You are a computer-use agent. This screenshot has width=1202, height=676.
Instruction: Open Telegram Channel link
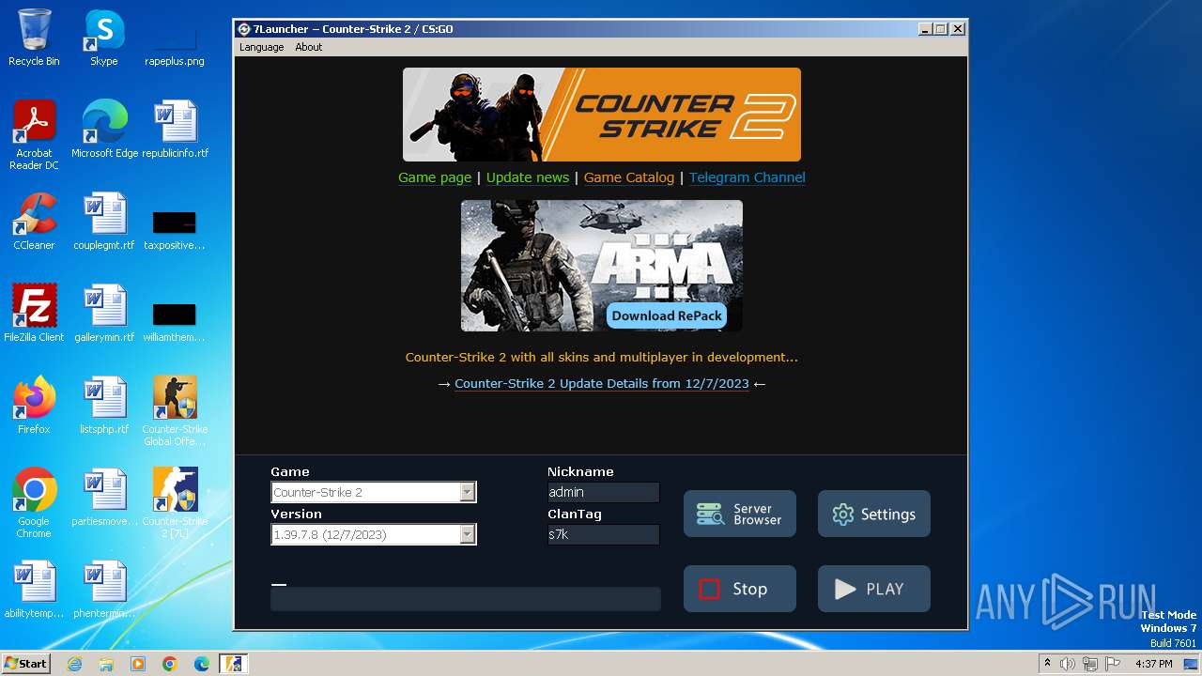tap(747, 177)
